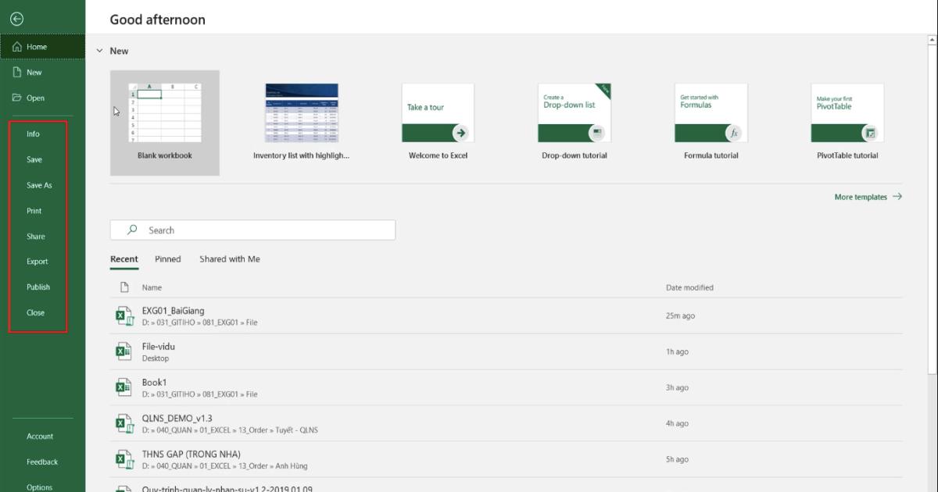Image resolution: width=938 pixels, height=492 pixels.
Task: Click the Open folder icon in the sidebar
Action: coord(16,98)
